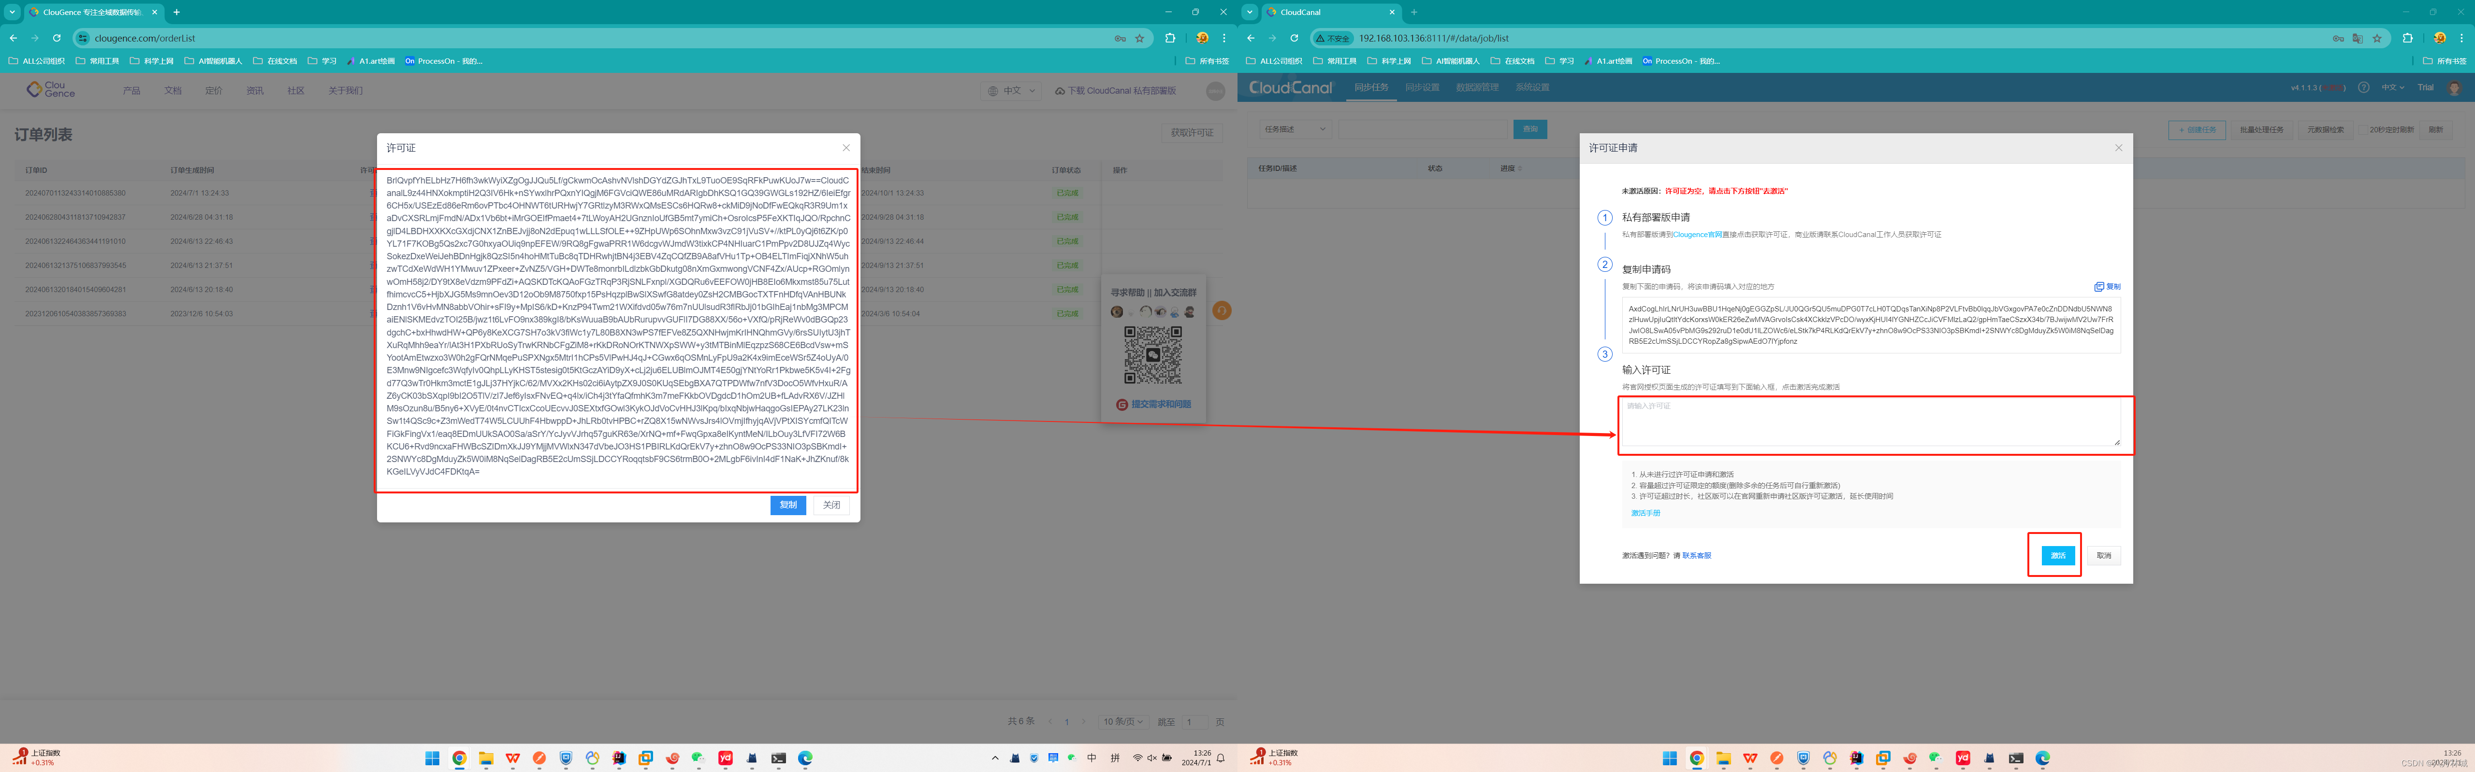Bookmark the 192.168.103.136 page with the star
This screenshot has height=772, width=2475.
2377,39
